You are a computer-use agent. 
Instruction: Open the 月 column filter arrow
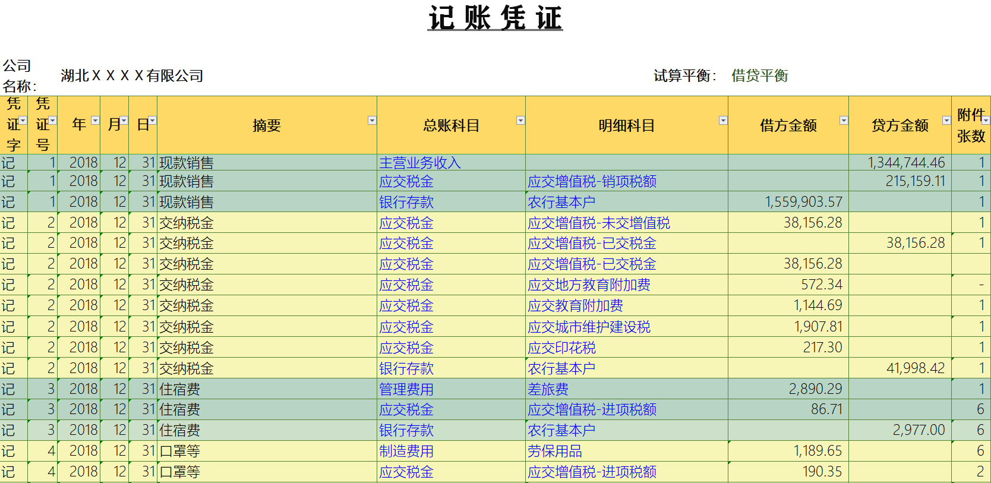(124, 121)
